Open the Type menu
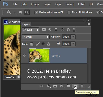The height and width of the screenshot is (97, 103). pyautogui.click(x=58, y=4)
